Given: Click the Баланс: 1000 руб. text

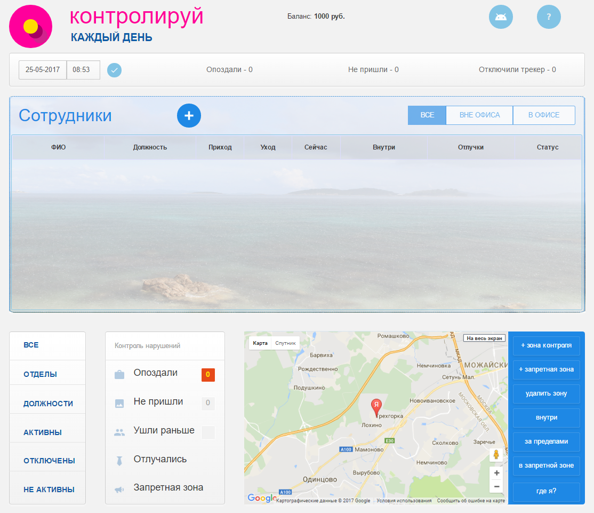Looking at the screenshot, I should pos(316,17).
